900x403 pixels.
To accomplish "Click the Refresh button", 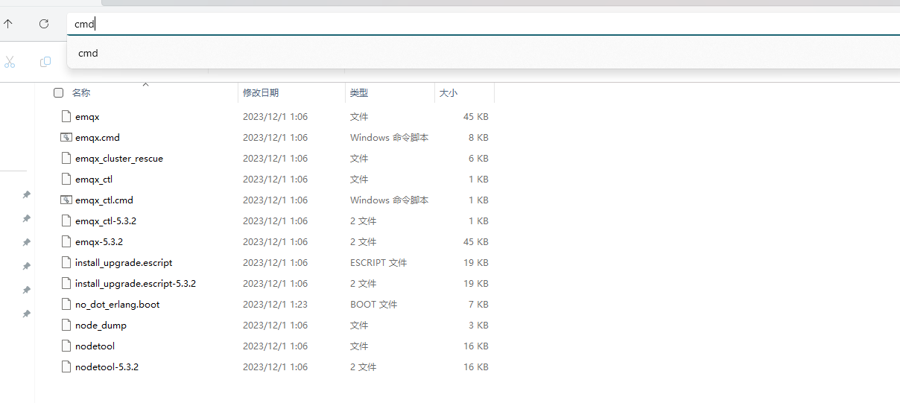I will coord(44,24).
